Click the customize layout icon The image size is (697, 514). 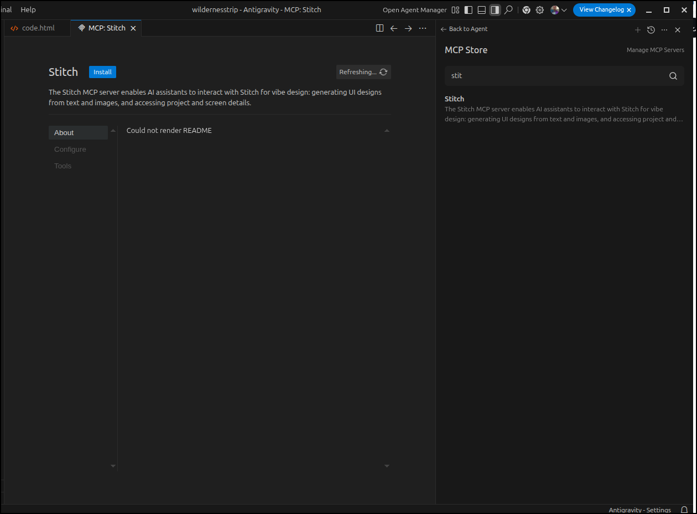pos(455,10)
